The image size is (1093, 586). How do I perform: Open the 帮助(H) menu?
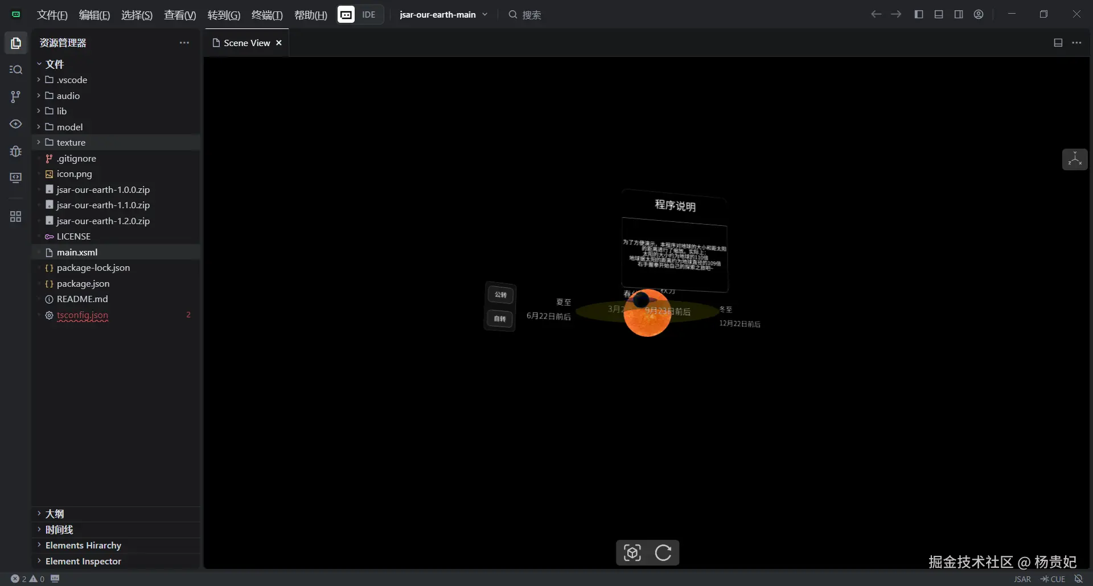click(x=311, y=15)
